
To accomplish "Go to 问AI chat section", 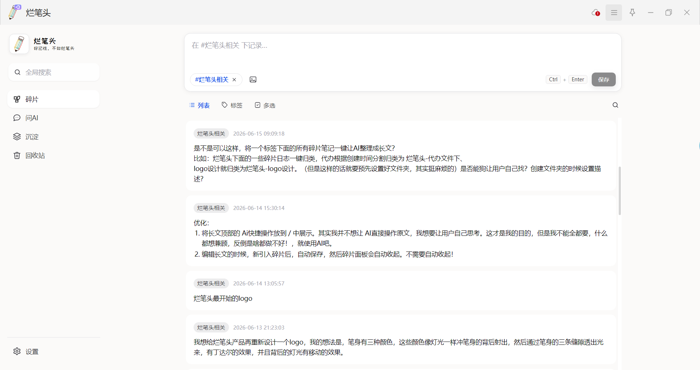I will pyautogui.click(x=54, y=118).
